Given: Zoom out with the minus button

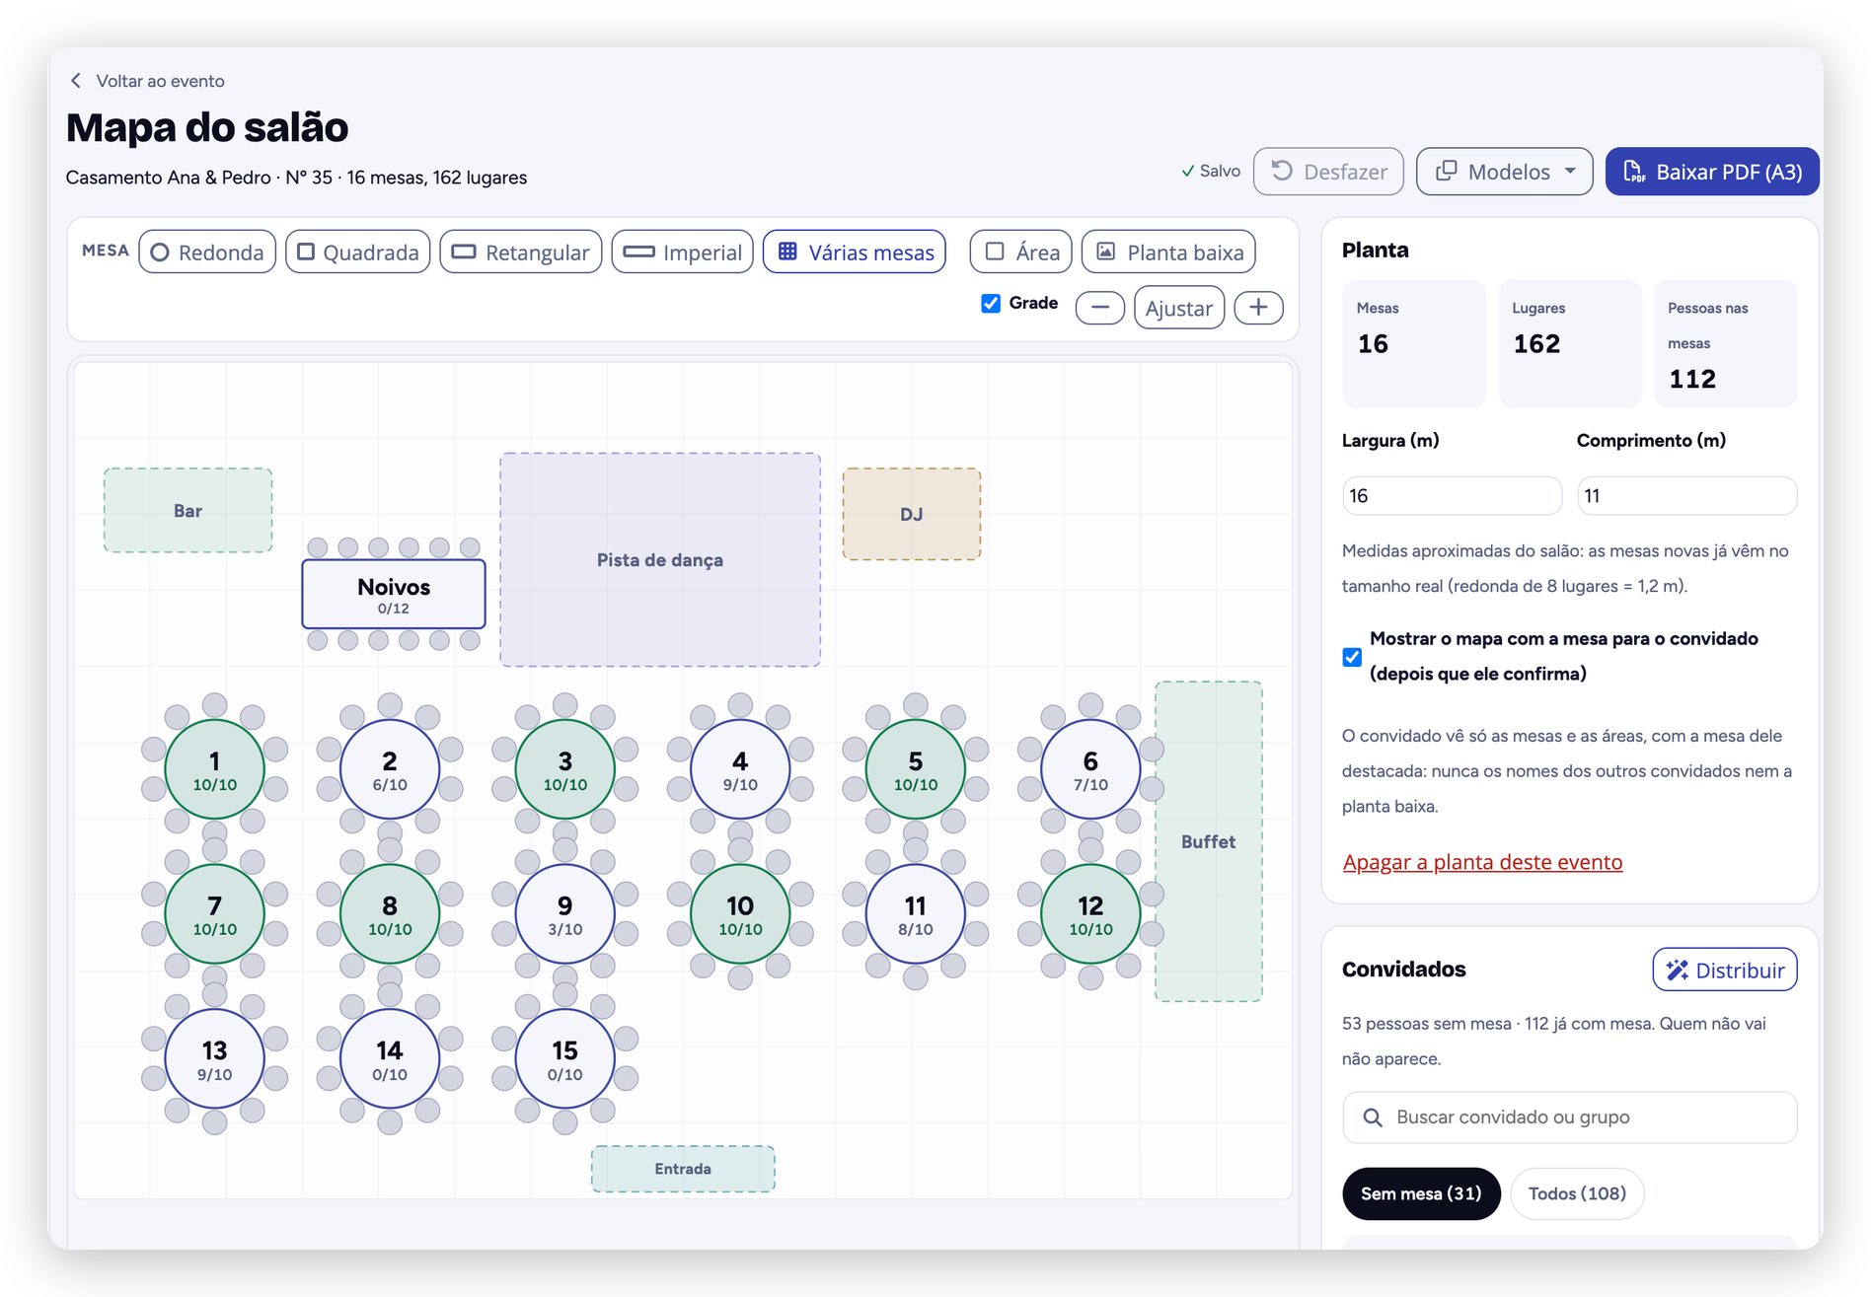Looking at the screenshot, I should tap(1100, 308).
